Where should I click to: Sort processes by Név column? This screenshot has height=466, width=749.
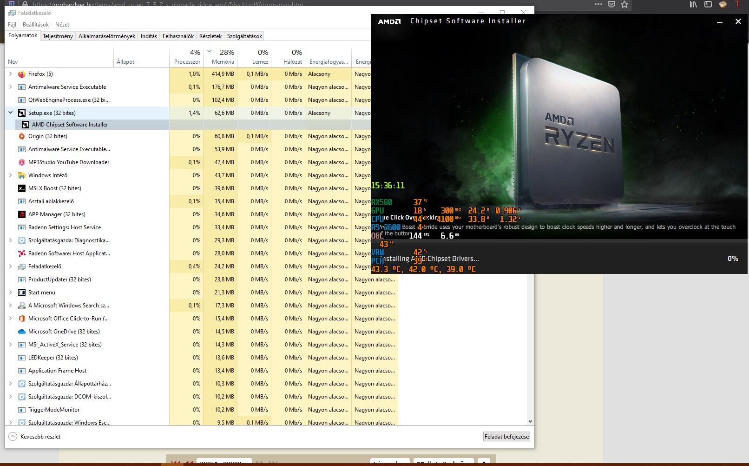(59, 57)
